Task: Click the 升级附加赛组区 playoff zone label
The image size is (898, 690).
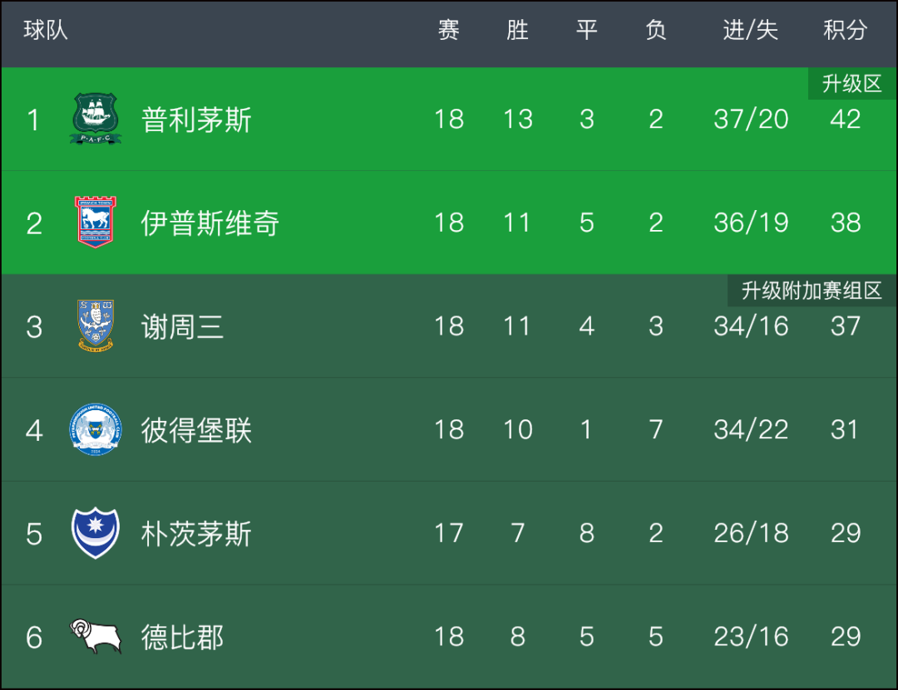Action: tap(812, 291)
